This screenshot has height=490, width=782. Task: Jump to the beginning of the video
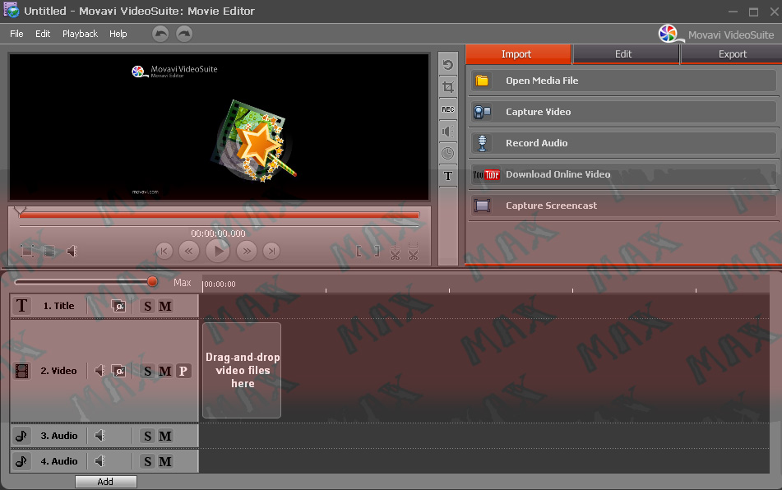[x=164, y=252]
